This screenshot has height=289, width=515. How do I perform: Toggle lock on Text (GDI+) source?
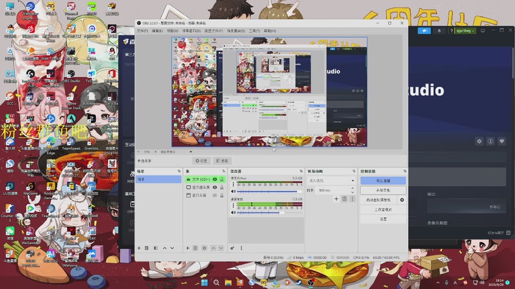click(221, 180)
